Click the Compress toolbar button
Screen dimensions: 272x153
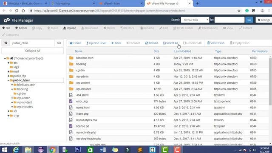[10, 35]
